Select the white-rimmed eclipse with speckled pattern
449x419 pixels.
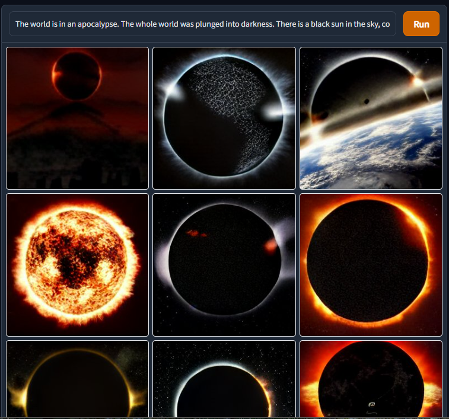[x=224, y=118]
